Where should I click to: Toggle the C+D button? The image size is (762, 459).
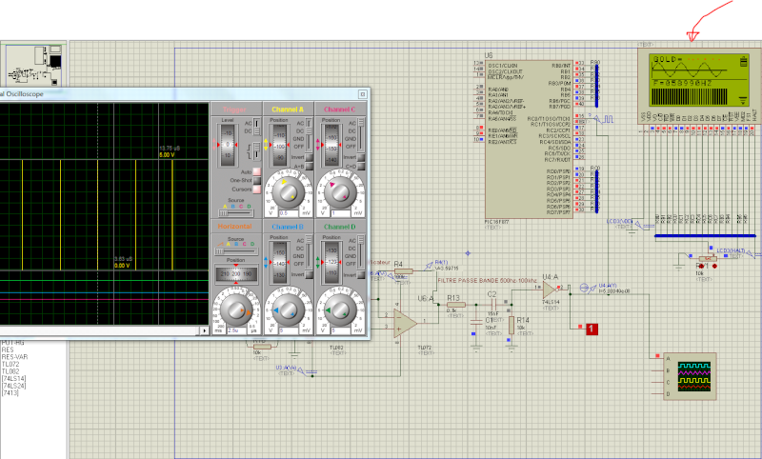[361, 166]
